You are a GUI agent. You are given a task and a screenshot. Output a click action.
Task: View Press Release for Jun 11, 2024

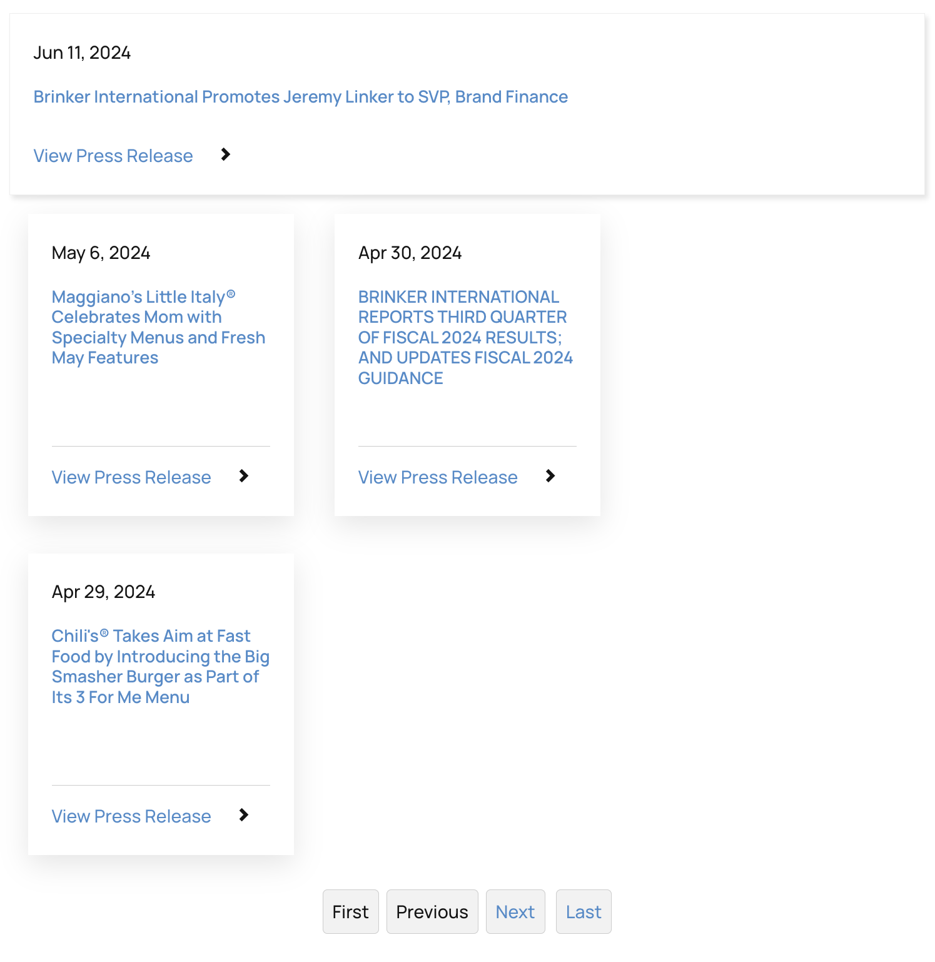tap(113, 156)
